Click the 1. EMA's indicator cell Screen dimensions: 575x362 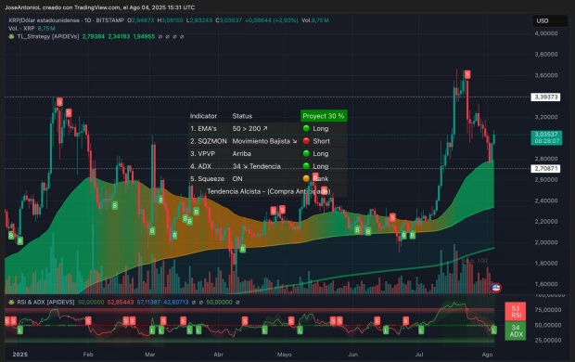pyautogui.click(x=203, y=128)
